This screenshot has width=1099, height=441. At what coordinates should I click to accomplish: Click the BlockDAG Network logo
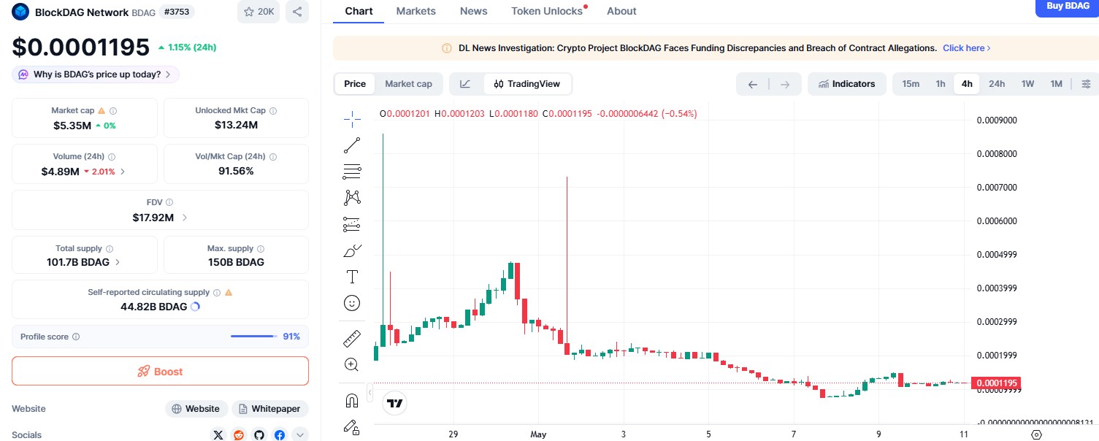tap(20, 12)
